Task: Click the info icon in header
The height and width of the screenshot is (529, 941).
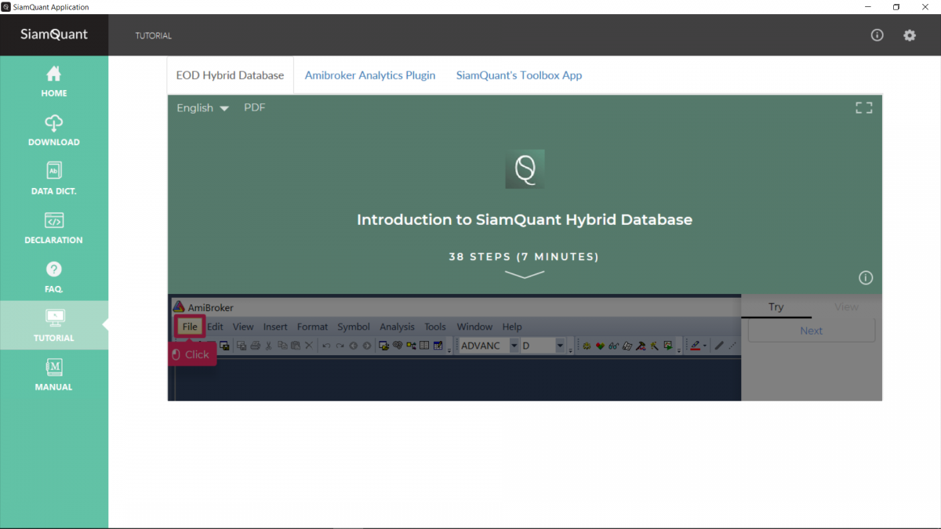Action: 877,35
